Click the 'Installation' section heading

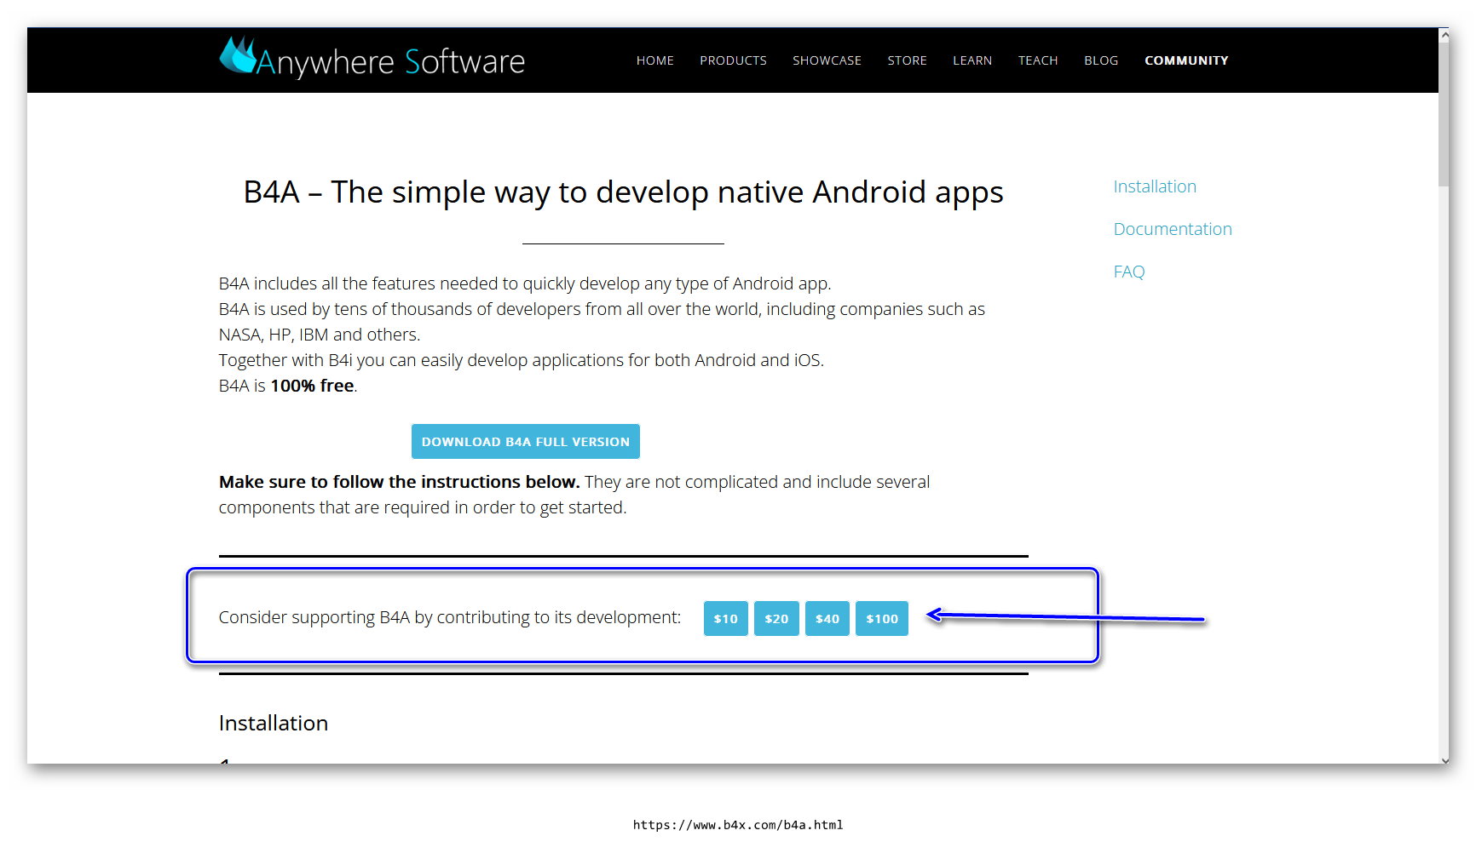(x=274, y=723)
